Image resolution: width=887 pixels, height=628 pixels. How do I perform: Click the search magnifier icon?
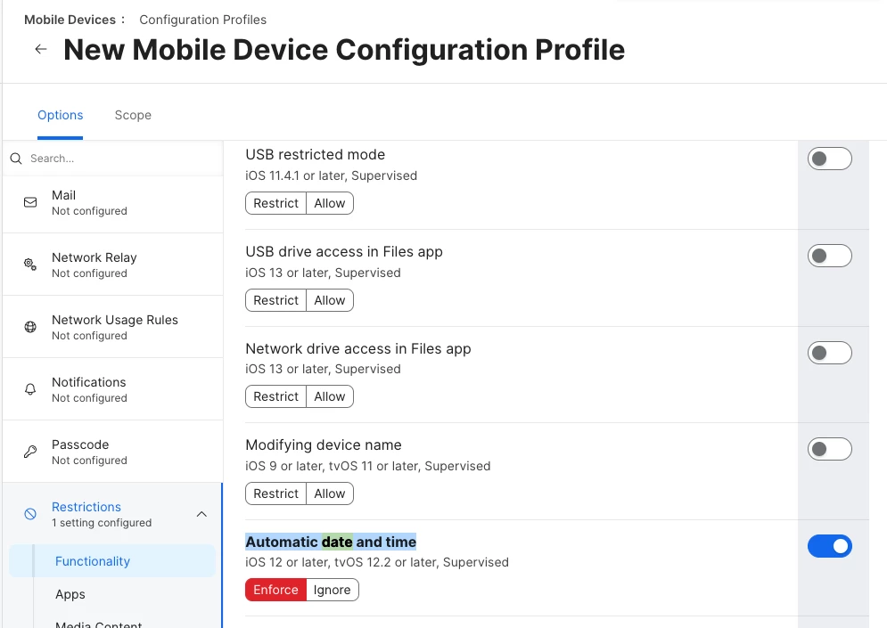(x=16, y=159)
